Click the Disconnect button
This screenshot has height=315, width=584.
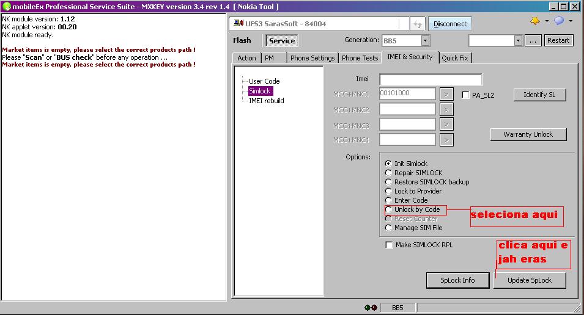tap(450, 24)
